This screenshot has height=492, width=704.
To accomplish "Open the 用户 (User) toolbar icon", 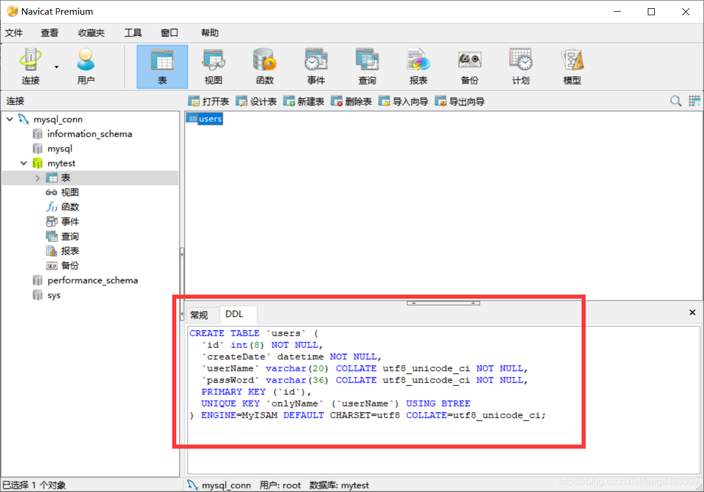I will click(x=86, y=66).
